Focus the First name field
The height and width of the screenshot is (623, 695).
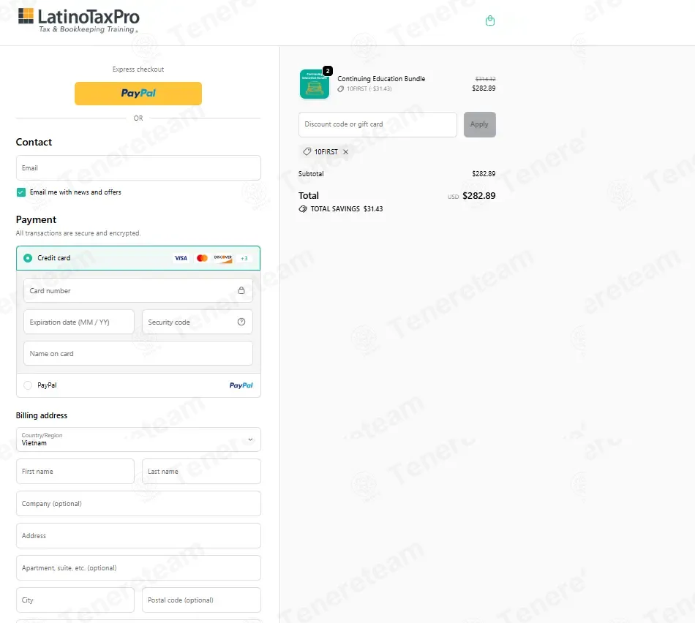[75, 472]
